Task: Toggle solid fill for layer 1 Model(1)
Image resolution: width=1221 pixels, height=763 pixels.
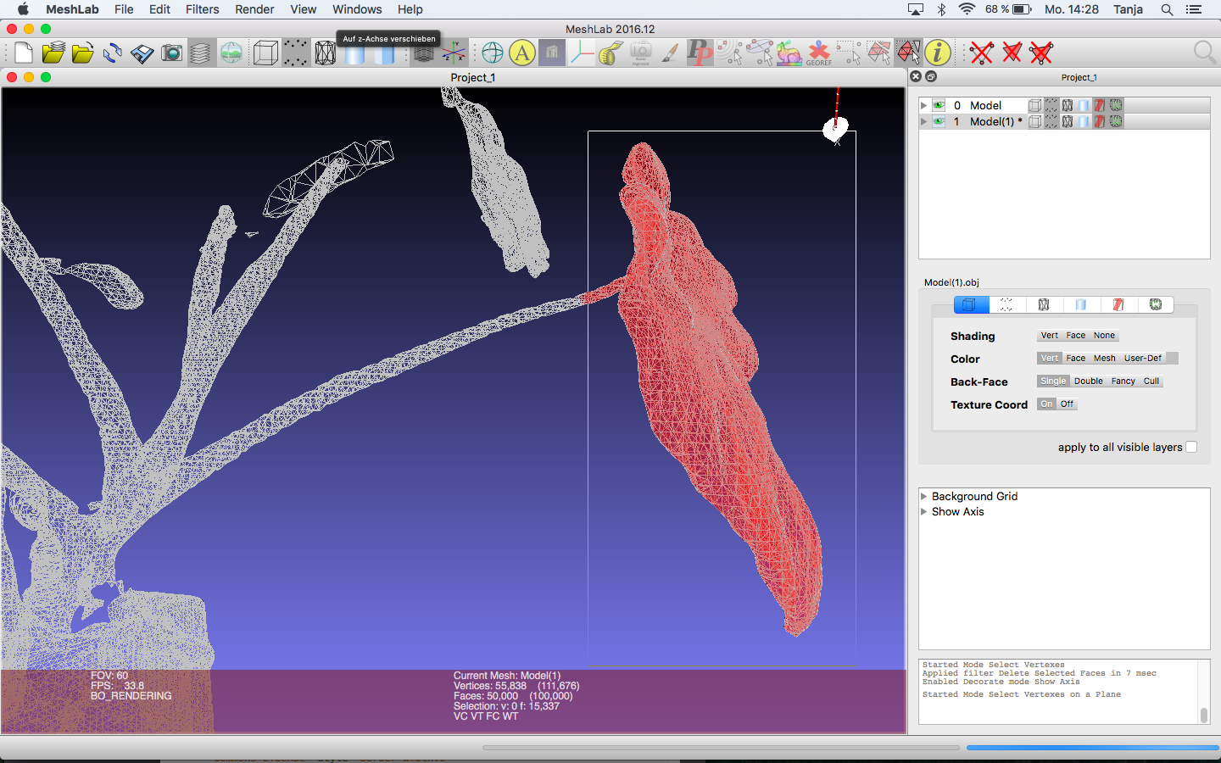Action: click(1084, 121)
